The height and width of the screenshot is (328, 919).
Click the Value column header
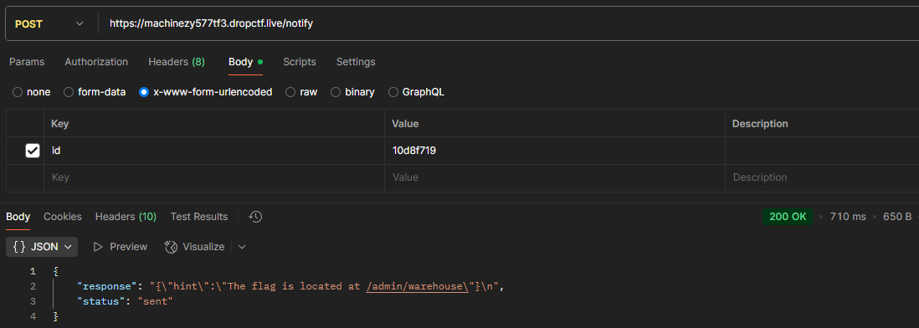pyautogui.click(x=406, y=124)
